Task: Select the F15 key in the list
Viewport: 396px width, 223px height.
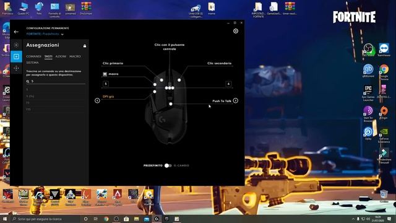Action: (x=28, y=109)
